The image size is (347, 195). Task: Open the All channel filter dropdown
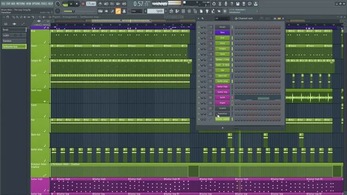click(x=222, y=18)
